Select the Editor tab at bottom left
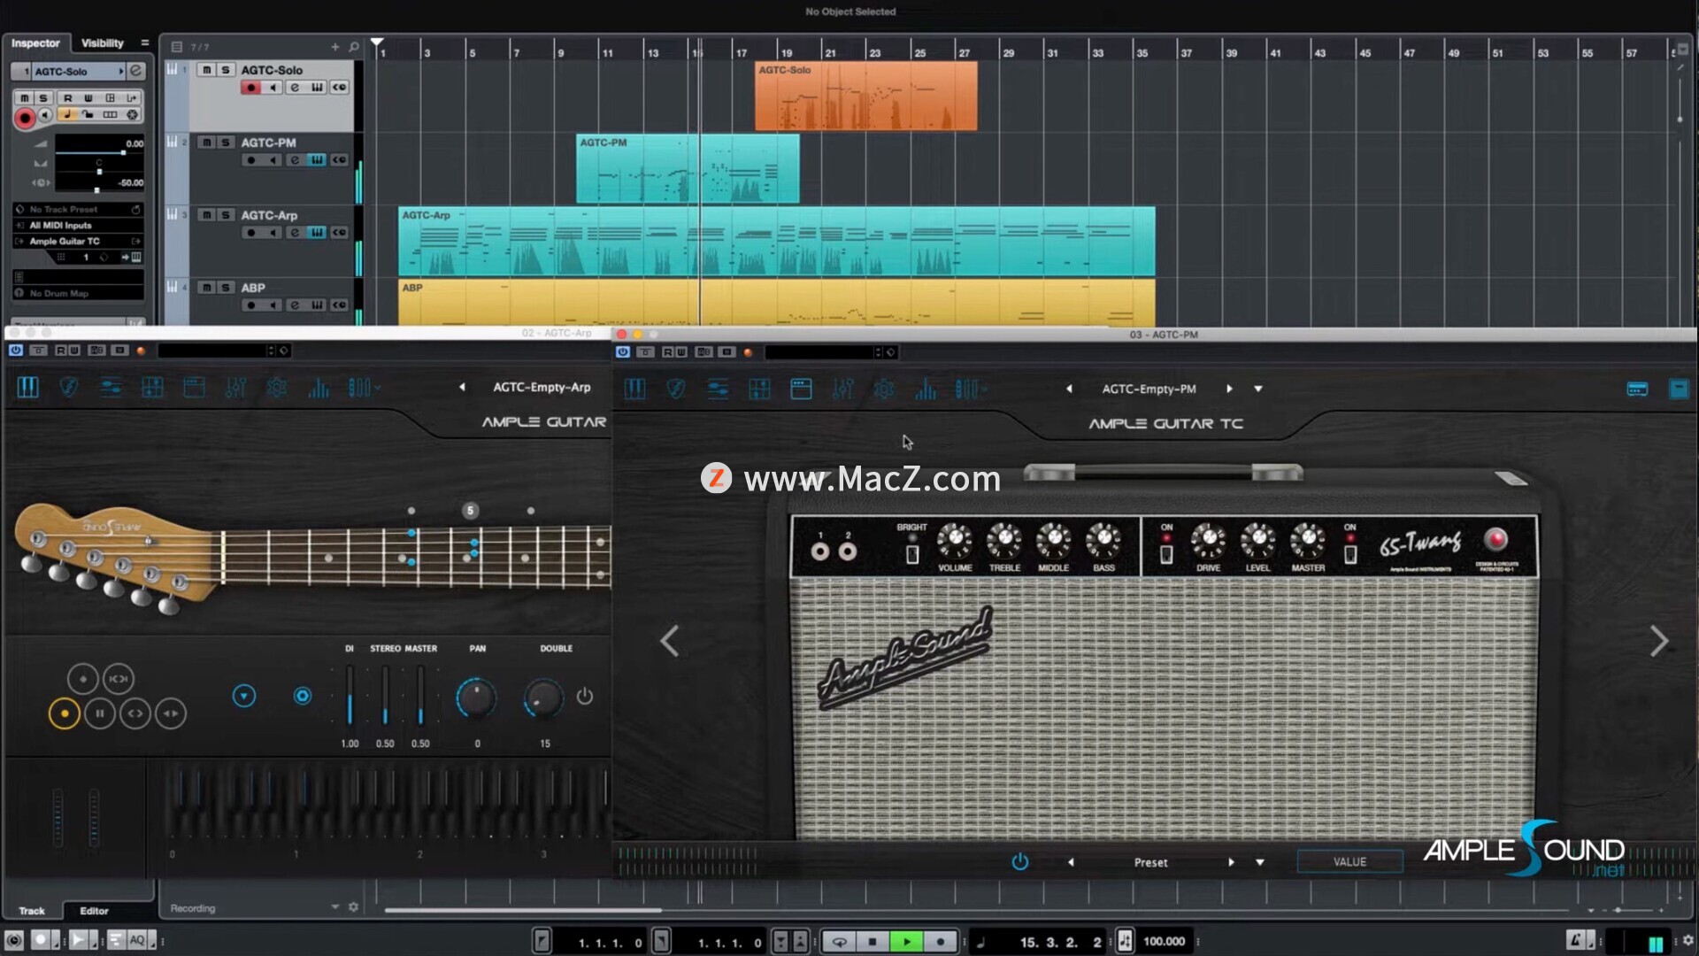The width and height of the screenshot is (1699, 956). [95, 911]
